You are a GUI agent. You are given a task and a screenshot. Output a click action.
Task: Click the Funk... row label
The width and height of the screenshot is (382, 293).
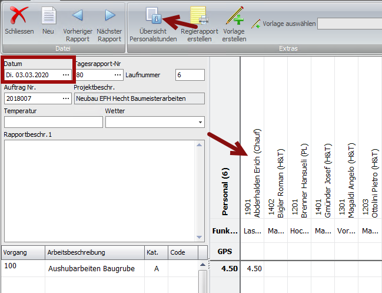click(225, 231)
